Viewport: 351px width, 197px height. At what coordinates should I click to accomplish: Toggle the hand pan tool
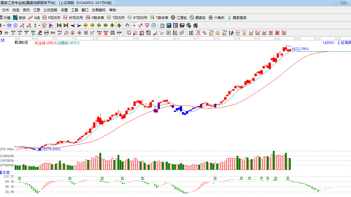tap(127, 25)
